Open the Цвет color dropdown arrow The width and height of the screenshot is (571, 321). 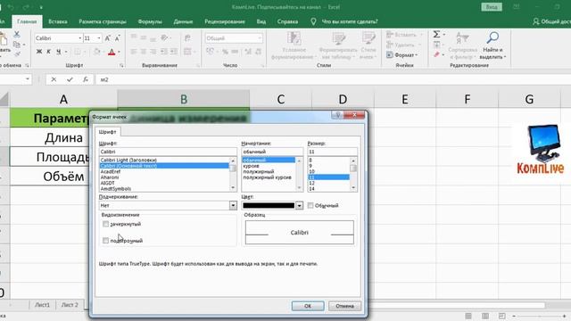click(x=300, y=206)
